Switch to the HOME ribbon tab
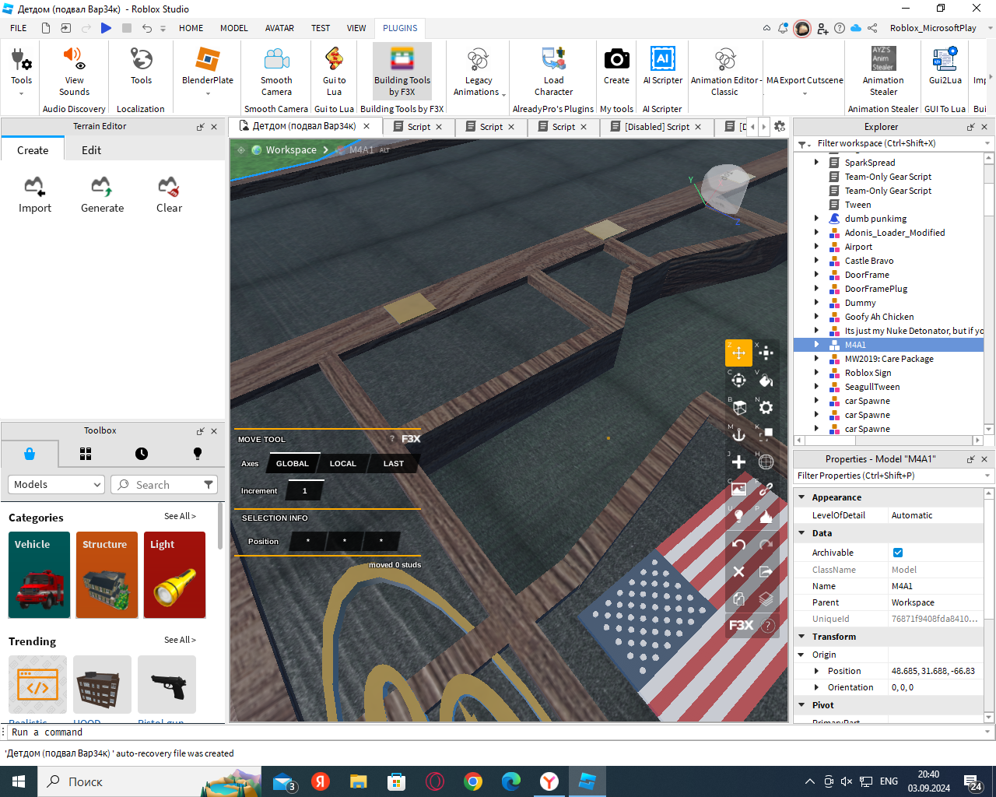 [x=191, y=28]
